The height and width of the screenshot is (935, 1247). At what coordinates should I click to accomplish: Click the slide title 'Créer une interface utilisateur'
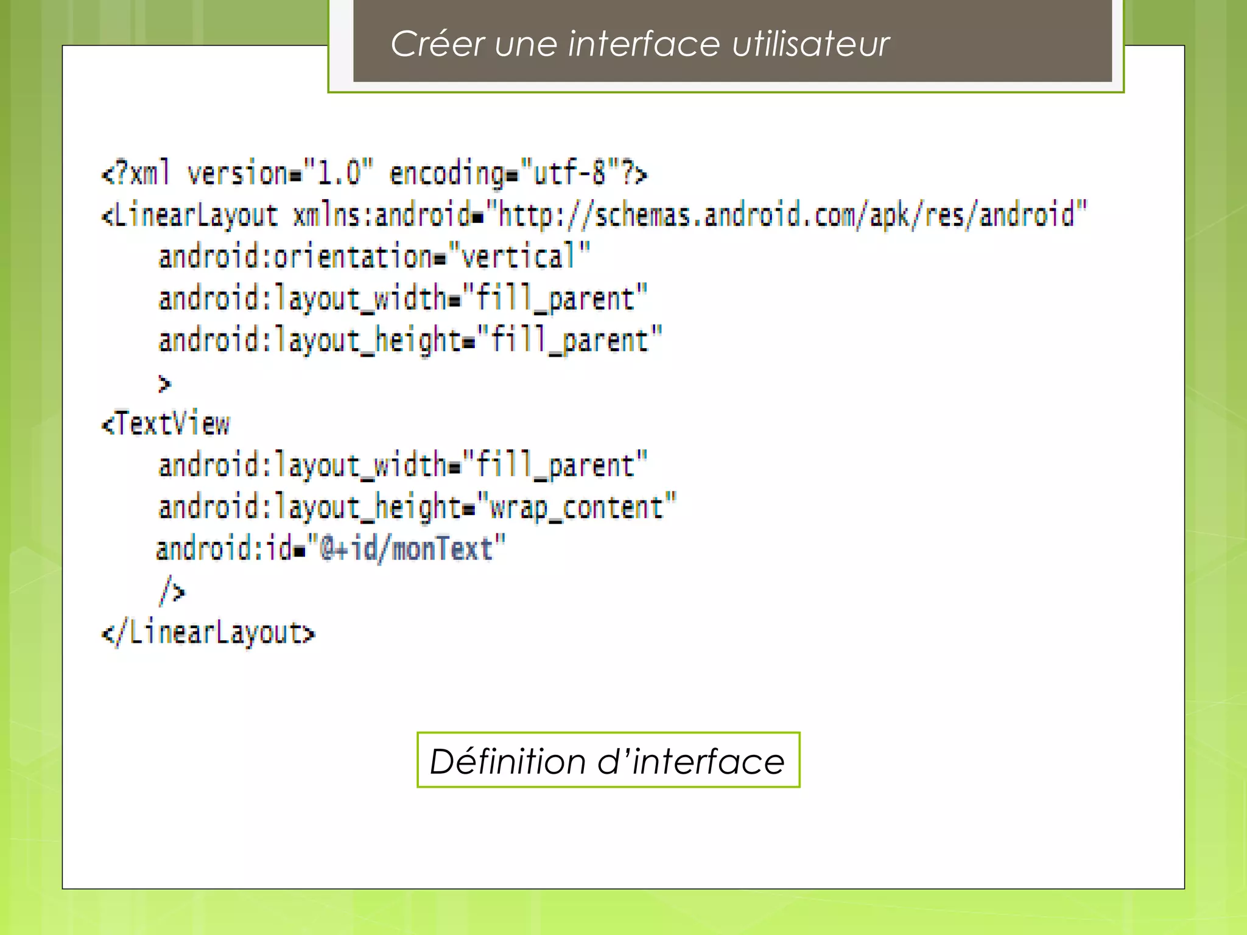tap(639, 44)
